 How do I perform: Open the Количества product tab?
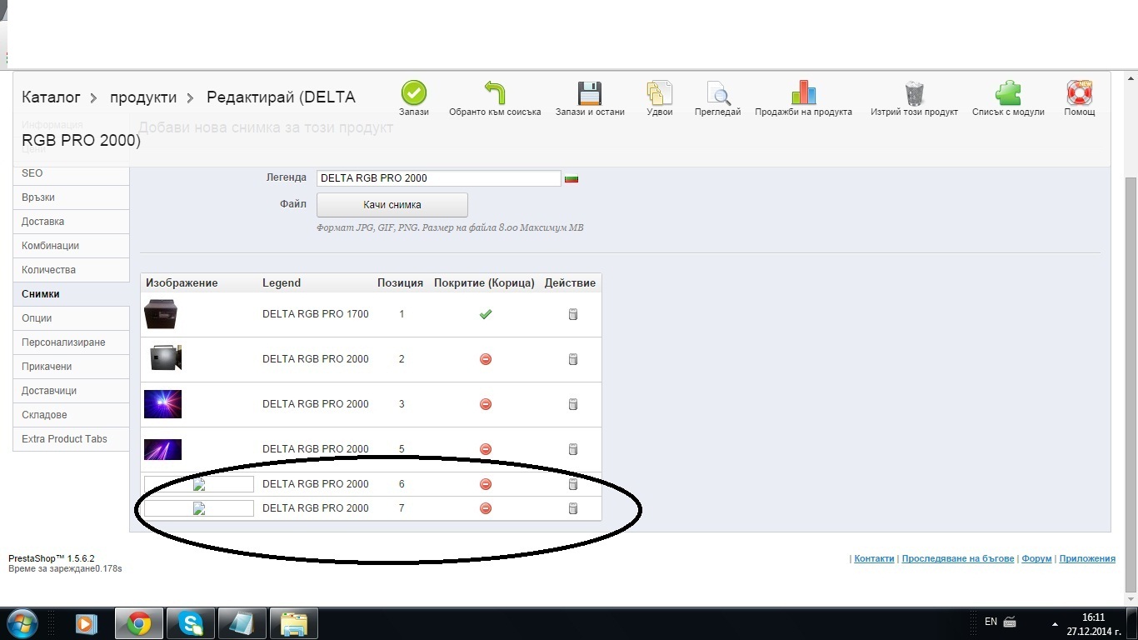[x=71, y=270]
